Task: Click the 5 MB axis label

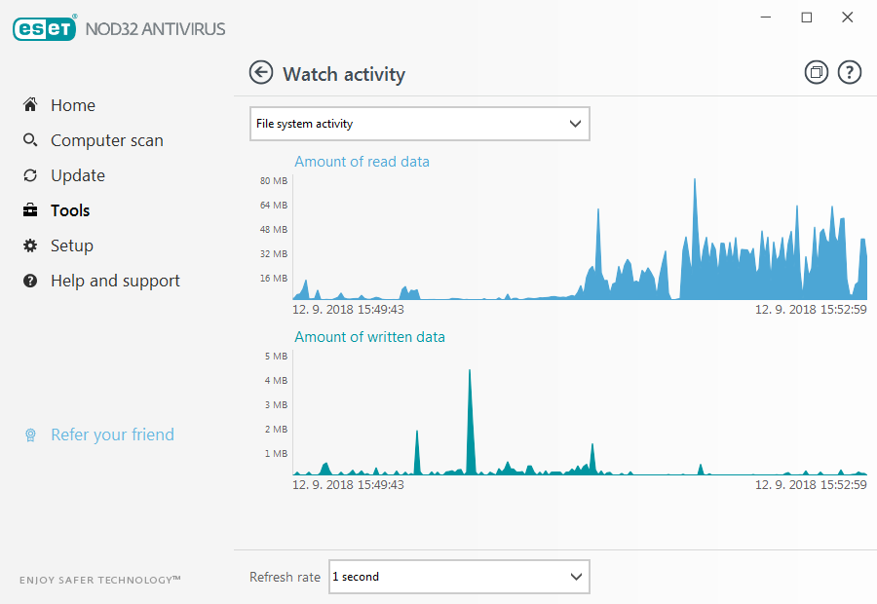Action: pyautogui.click(x=276, y=357)
